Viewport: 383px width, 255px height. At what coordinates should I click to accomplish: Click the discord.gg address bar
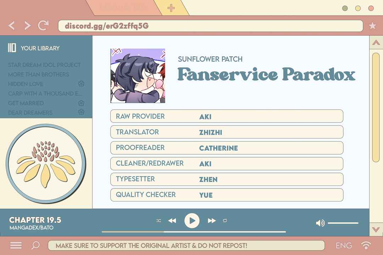pos(211,26)
